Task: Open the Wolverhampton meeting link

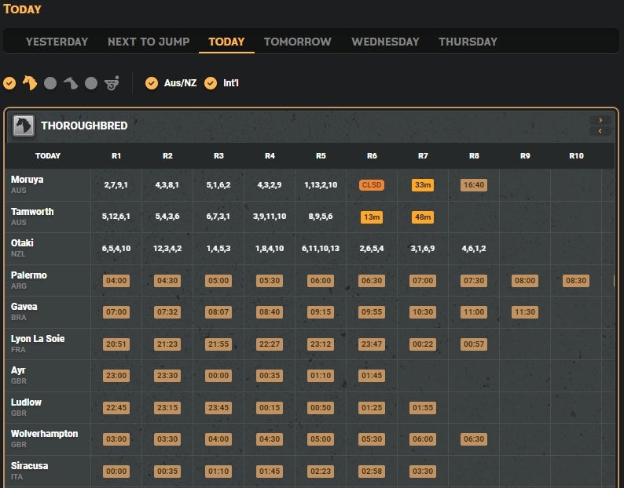Action: pyautogui.click(x=44, y=434)
